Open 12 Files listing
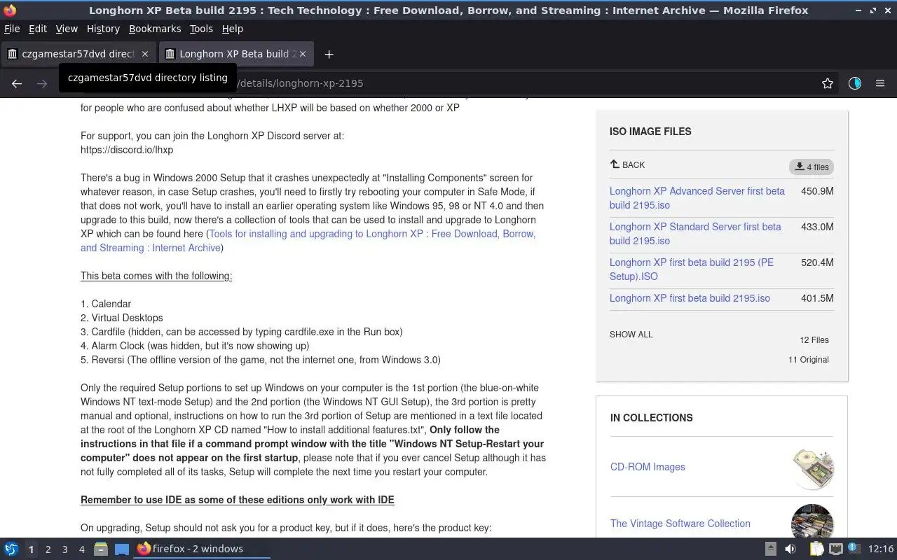The image size is (897, 560). point(814,340)
